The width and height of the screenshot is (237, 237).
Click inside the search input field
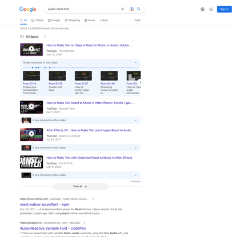point(83,9)
